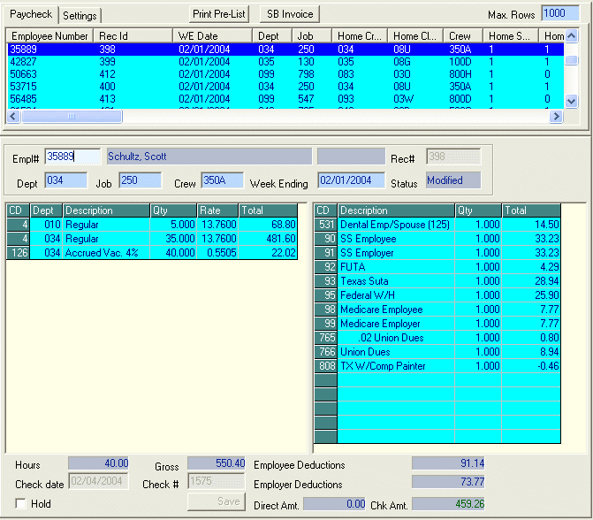
Task: Select the FUTA deduction row
Action: 437,267
